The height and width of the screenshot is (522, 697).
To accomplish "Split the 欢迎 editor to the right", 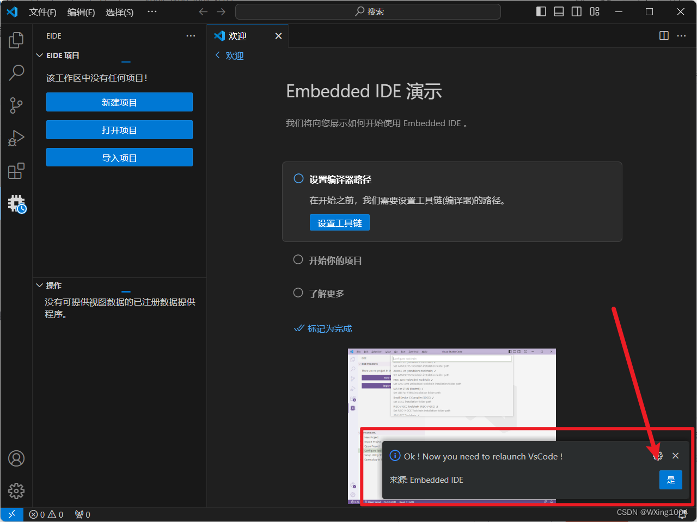I will [x=663, y=36].
